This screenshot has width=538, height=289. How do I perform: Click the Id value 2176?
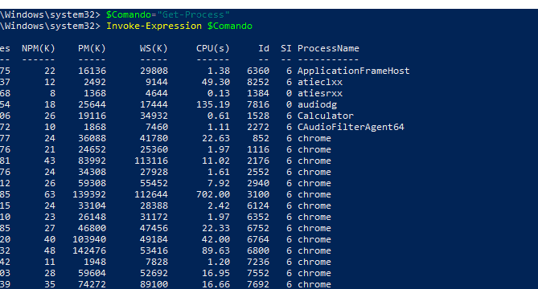(258, 161)
